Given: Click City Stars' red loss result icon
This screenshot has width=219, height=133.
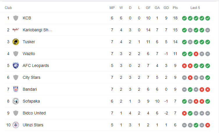Looking at the screenshot, I should tap(190, 78).
